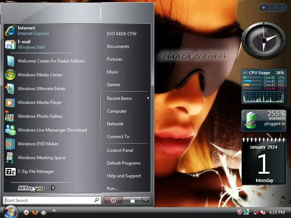Open Windows Photo Gallery icon

pos(10,116)
